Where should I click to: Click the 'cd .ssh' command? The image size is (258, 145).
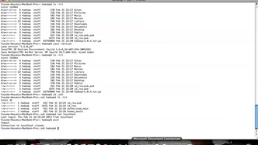pos(58,95)
